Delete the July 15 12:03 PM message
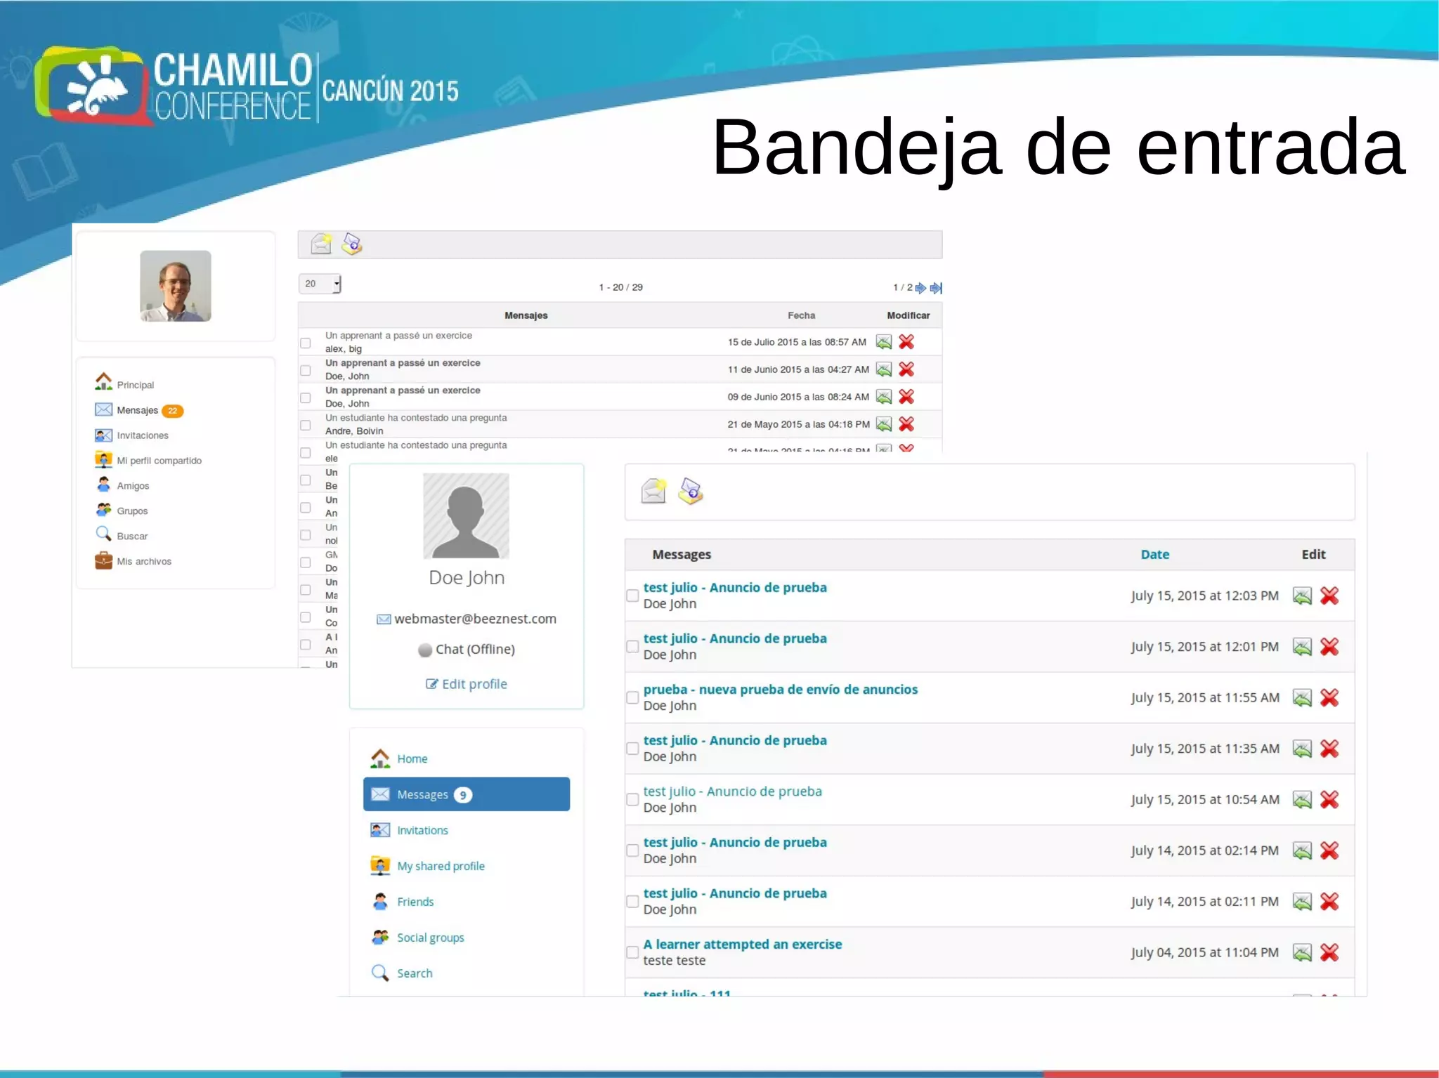1439x1078 pixels. 1329,596
